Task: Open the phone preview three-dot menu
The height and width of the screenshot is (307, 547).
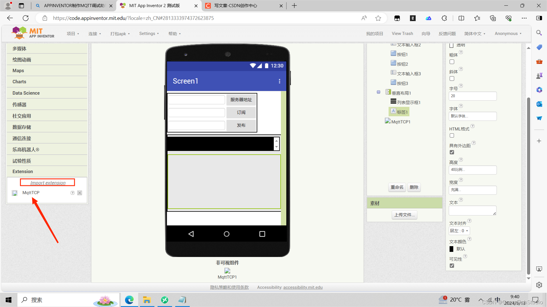Action: click(x=279, y=81)
